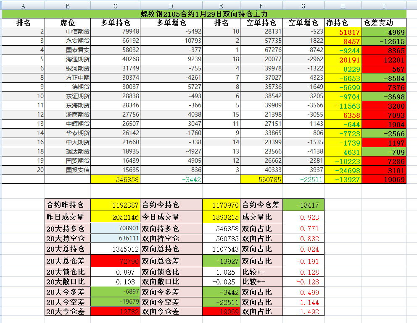Click green cell with value -12615

384,41
